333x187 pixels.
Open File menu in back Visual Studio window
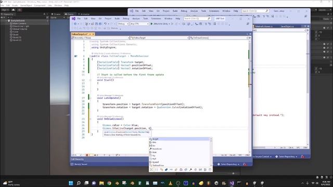tap(137, 11)
